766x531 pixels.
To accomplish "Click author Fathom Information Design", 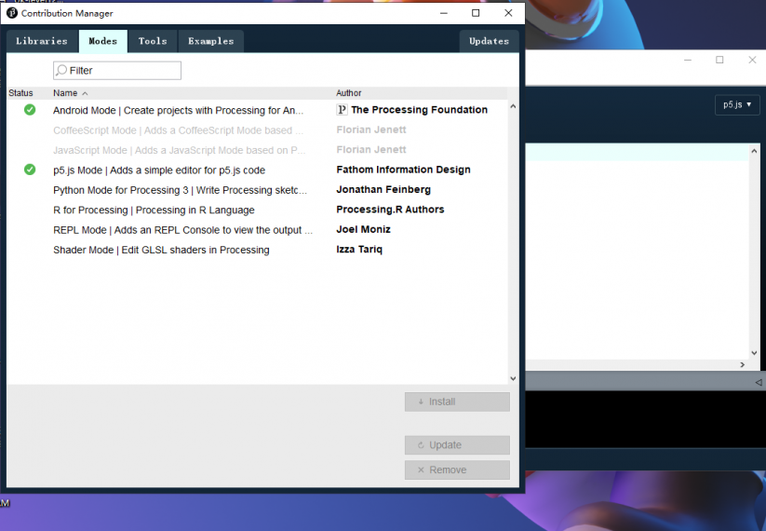I will click(x=404, y=170).
